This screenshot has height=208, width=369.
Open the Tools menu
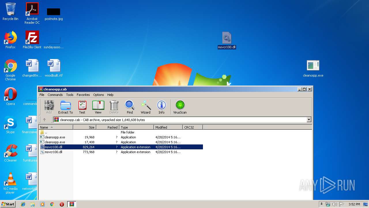[70, 95]
